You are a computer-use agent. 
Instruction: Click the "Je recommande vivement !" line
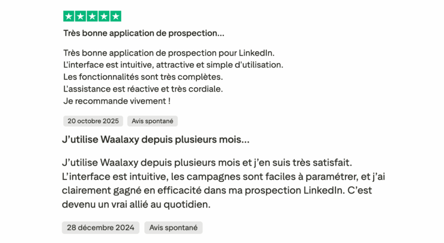117,102
